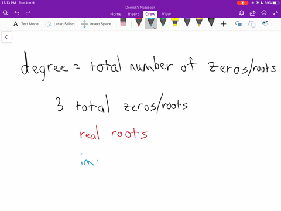Choose Insert Space tool
The height and width of the screenshot is (211, 281).
coord(96,24)
